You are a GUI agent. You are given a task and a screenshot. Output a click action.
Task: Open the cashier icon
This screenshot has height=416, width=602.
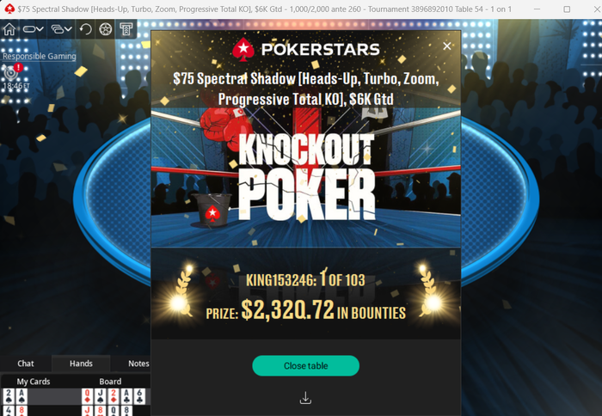[x=126, y=29]
